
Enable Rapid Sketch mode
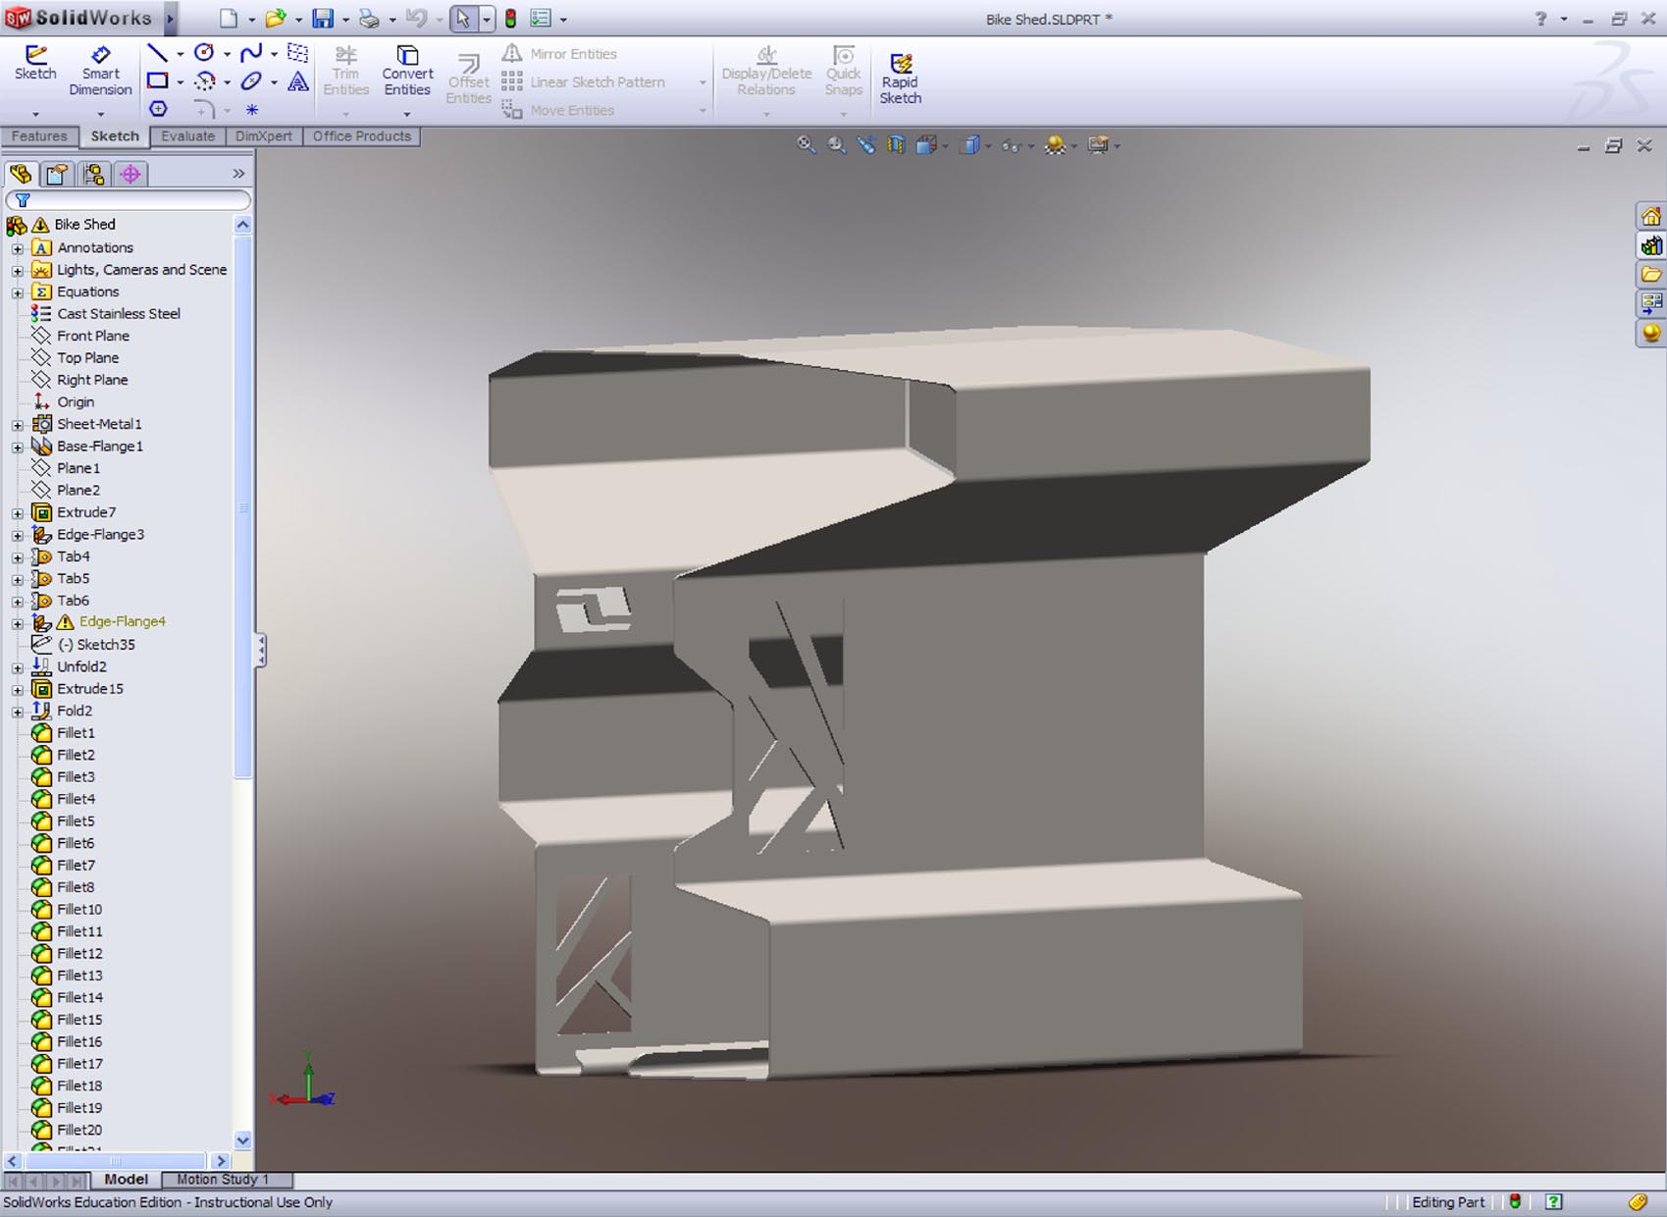click(x=901, y=77)
